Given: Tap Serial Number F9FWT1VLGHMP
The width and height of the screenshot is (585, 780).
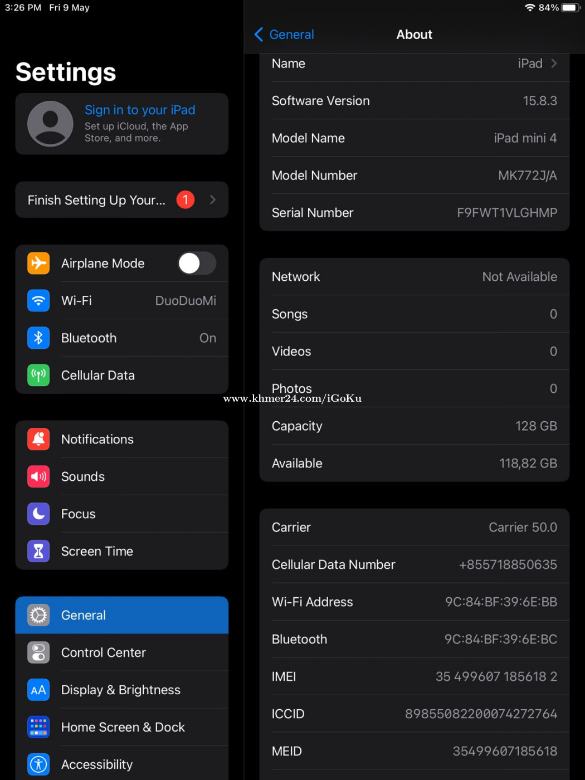Looking at the screenshot, I should coord(415,213).
